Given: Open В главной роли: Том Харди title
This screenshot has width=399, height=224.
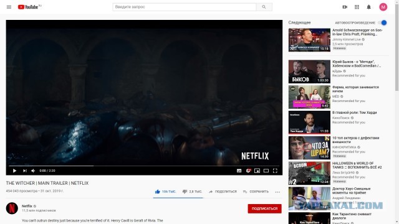Looking at the screenshot, I should pyautogui.click(x=355, y=113).
